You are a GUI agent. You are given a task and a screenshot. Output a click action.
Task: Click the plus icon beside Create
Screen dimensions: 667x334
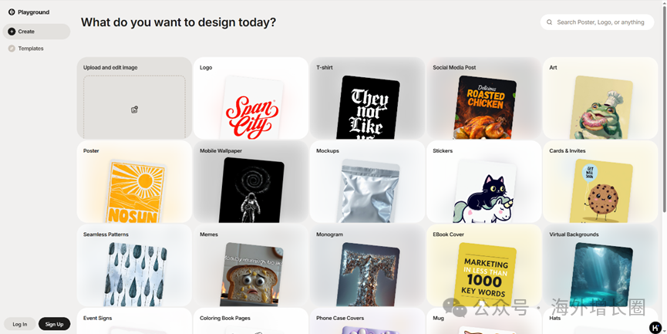click(x=12, y=32)
